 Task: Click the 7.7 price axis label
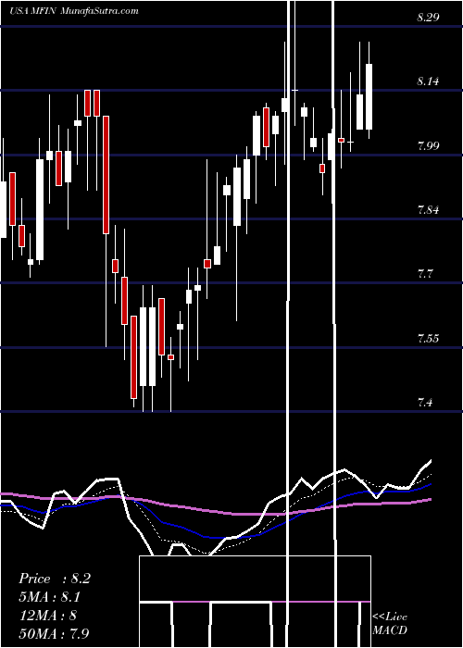click(425, 274)
